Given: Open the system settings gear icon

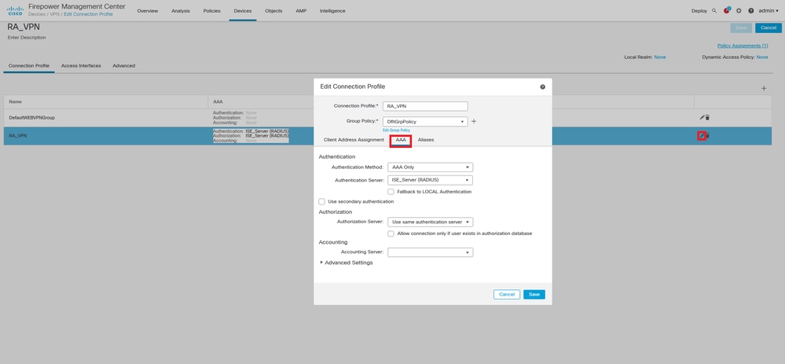Looking at the screenshot, I should pos(739,10).
